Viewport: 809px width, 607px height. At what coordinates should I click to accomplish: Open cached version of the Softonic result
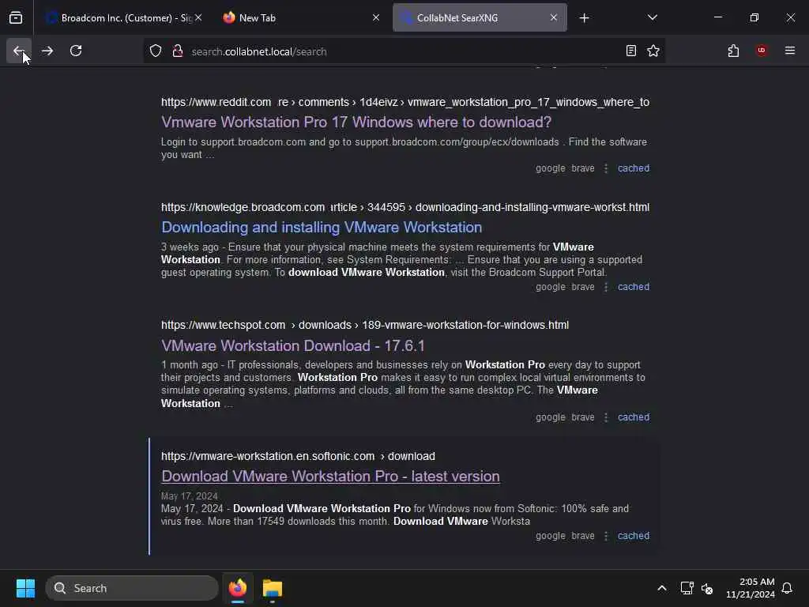click(x=634, y=536)
